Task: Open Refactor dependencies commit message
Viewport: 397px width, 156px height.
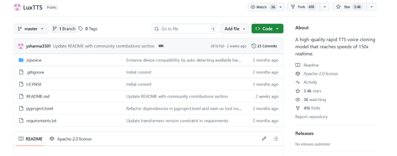Action: tap(184, 109)
